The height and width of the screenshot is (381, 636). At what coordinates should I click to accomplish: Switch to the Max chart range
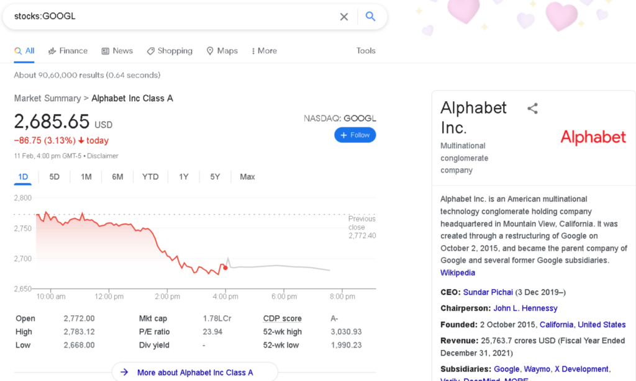pyautogui.click(x=247, y=177)
